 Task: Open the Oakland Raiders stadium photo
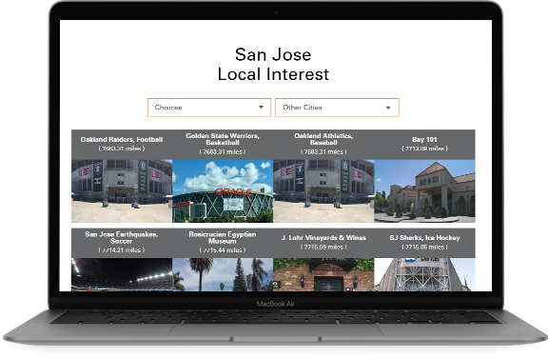tap(122, 190)
